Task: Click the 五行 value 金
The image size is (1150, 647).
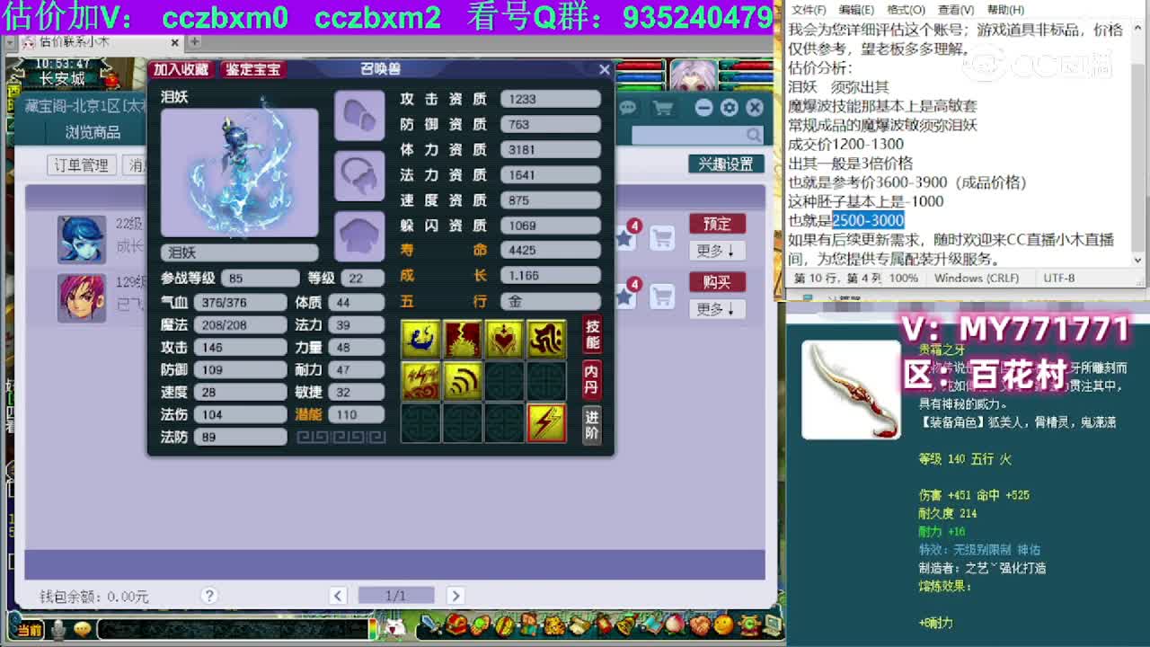Action: 551,301
